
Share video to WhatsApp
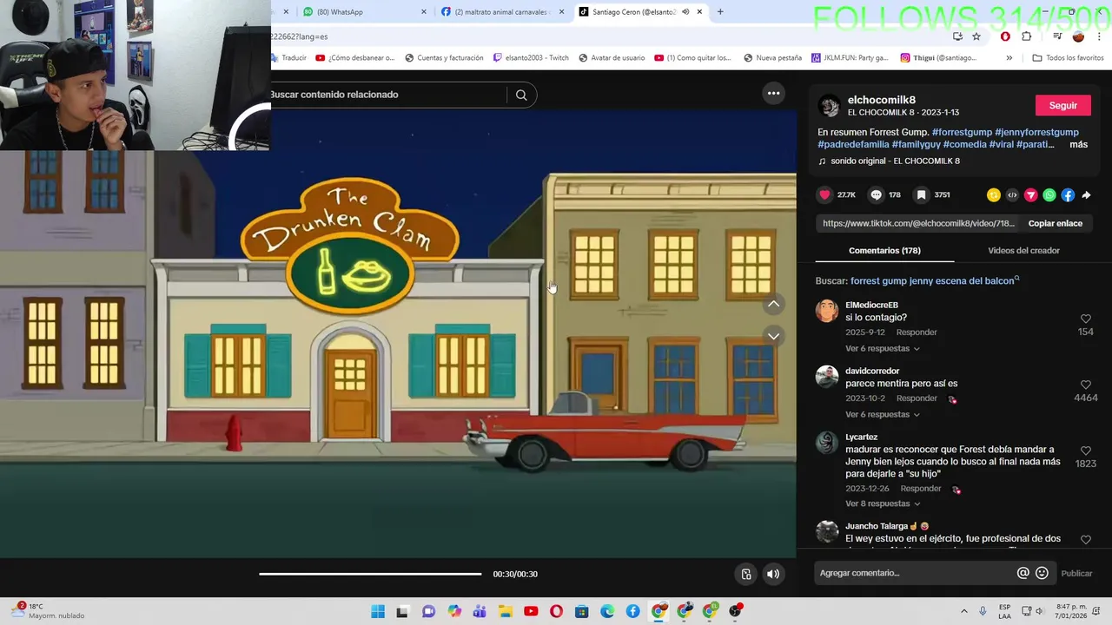(1049, 195)
